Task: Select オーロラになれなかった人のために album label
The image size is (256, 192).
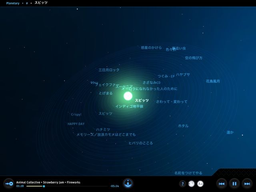Action: point(150,89)
